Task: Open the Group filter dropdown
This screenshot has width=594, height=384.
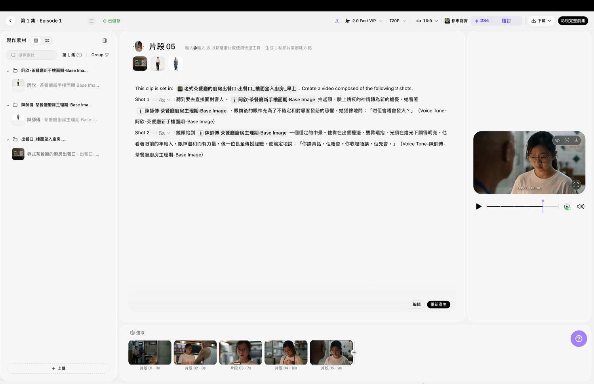Action: tap(100, 55)
